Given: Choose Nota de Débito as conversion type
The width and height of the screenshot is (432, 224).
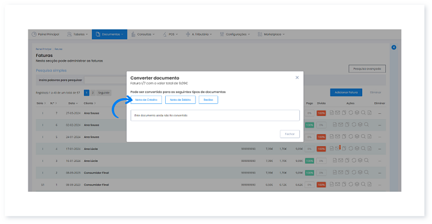Looking at the screenshot, I should click(x=180, y=100).
